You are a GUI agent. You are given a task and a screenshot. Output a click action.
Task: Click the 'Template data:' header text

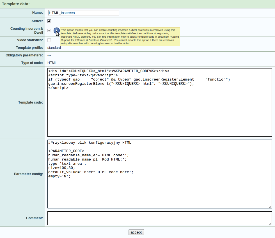16,4
